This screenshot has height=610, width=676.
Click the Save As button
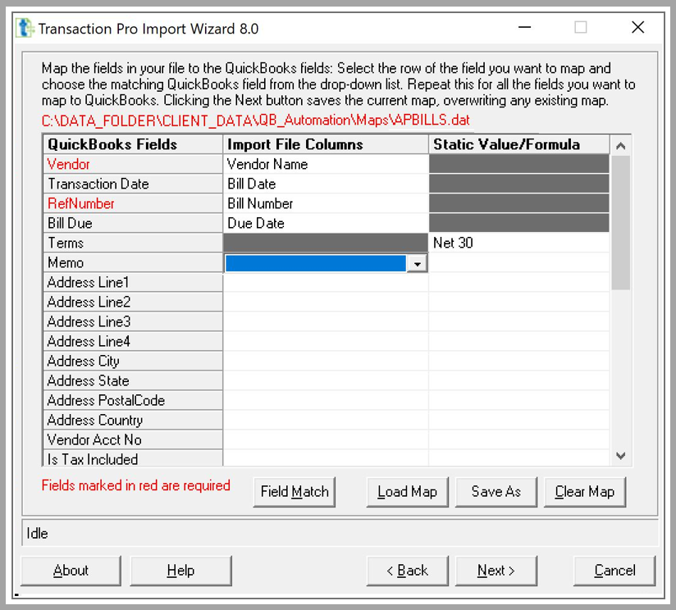coord(496,492)
